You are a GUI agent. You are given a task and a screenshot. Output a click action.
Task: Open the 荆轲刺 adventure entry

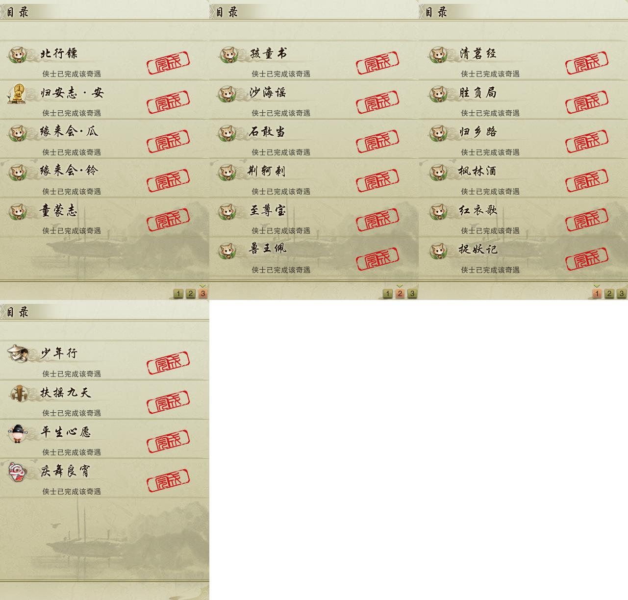314,178
